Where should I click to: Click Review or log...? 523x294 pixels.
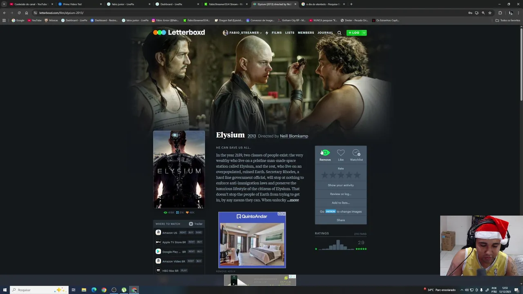(341, 194)
